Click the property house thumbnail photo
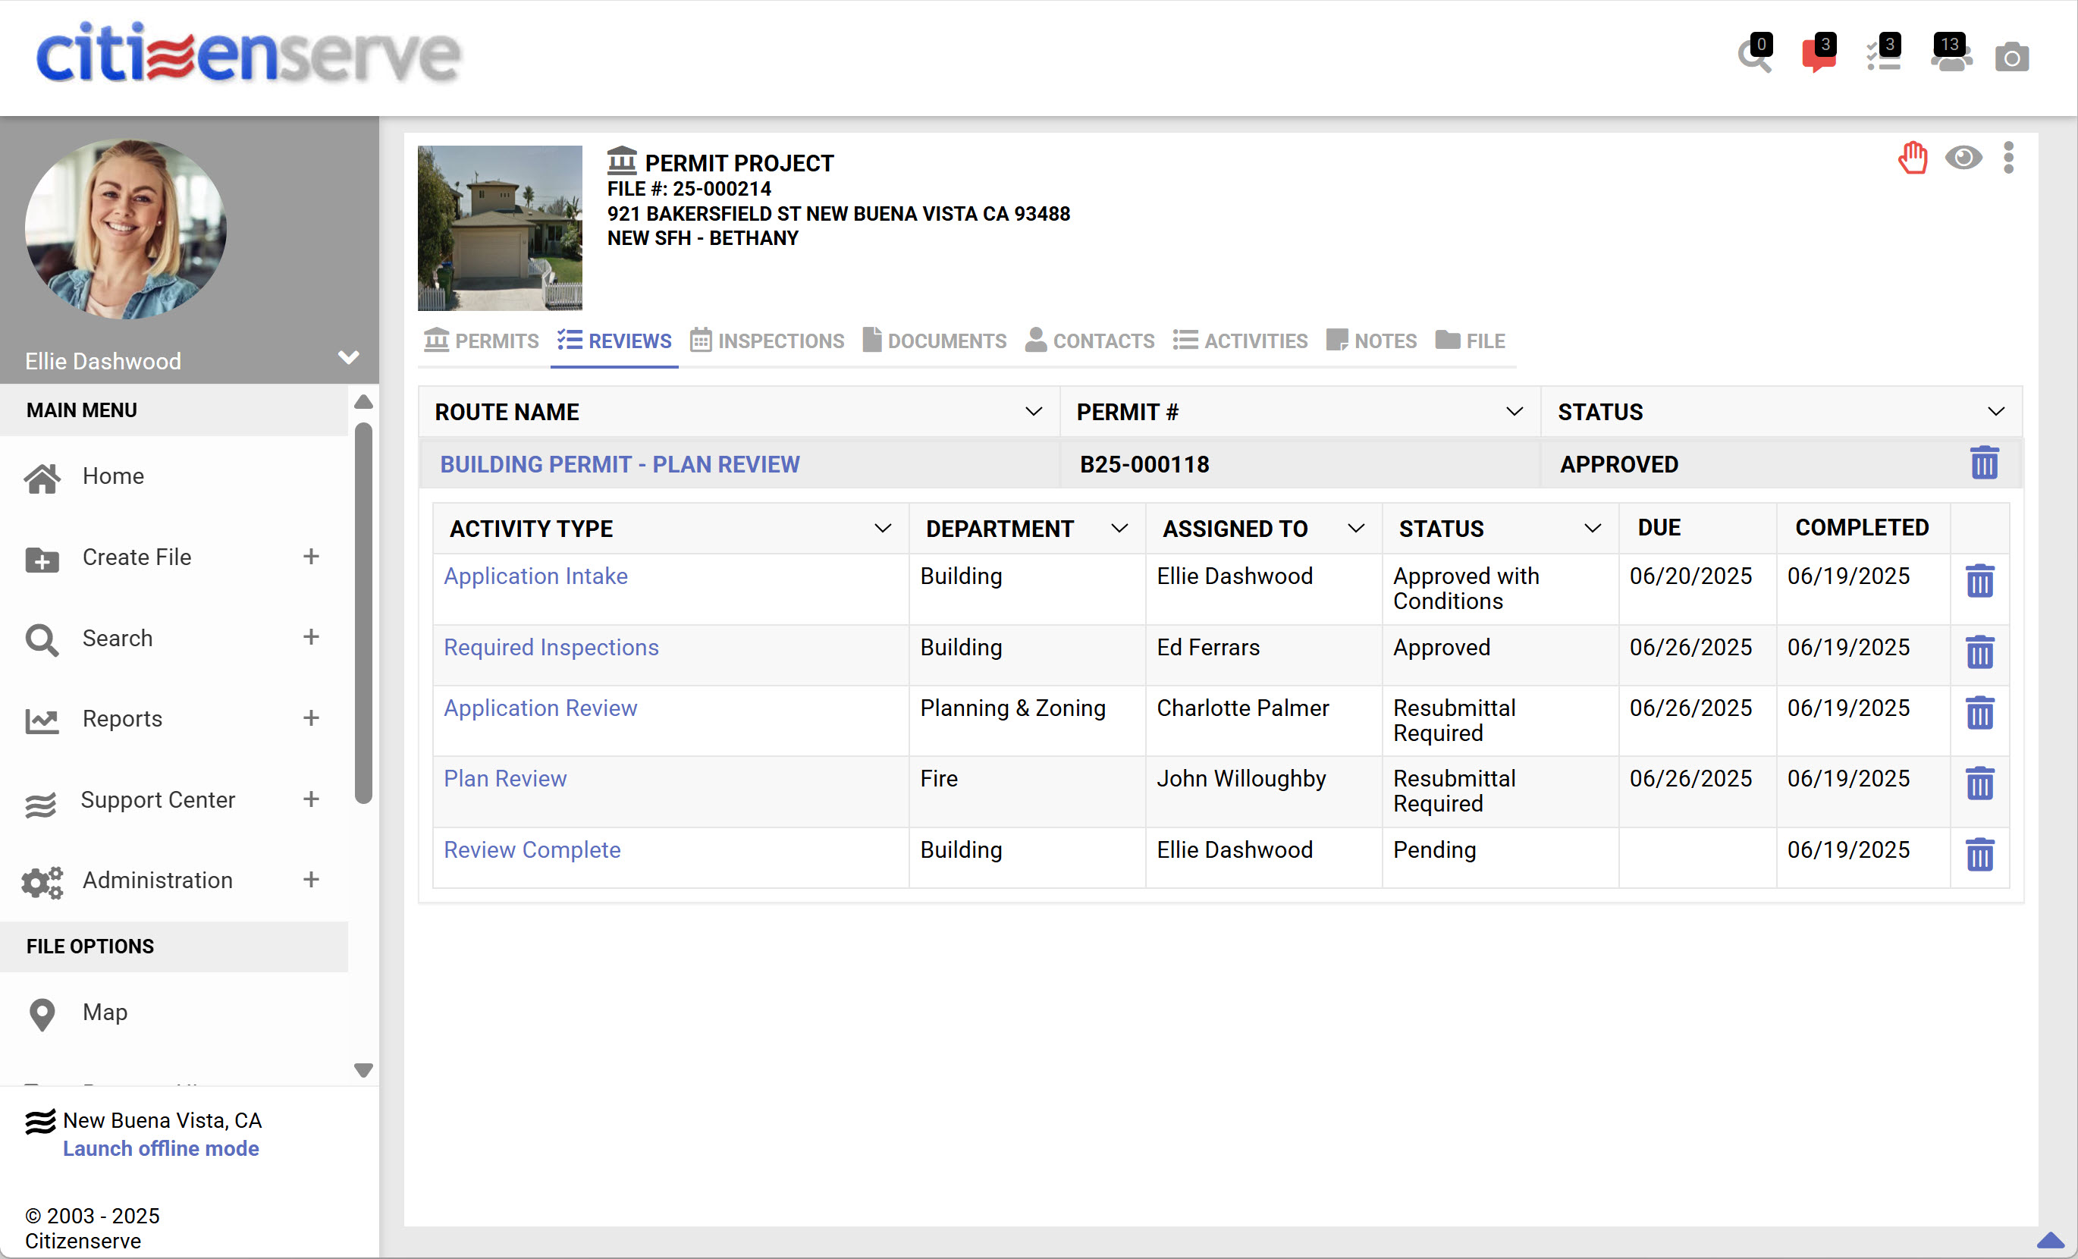This screenshot has width=2078, height=1259. 499,228
